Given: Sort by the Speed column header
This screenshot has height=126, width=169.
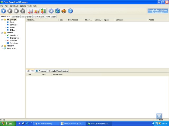Looking at the screenshot, I should tap(109, 20).
